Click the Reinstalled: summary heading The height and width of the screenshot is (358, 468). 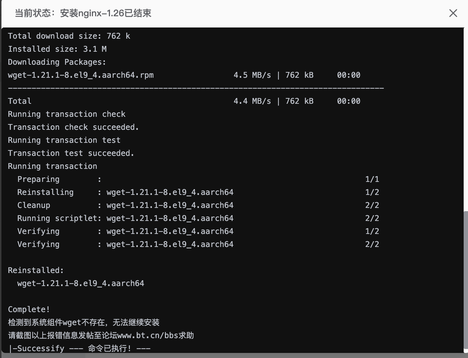click(x=36, y=270)
